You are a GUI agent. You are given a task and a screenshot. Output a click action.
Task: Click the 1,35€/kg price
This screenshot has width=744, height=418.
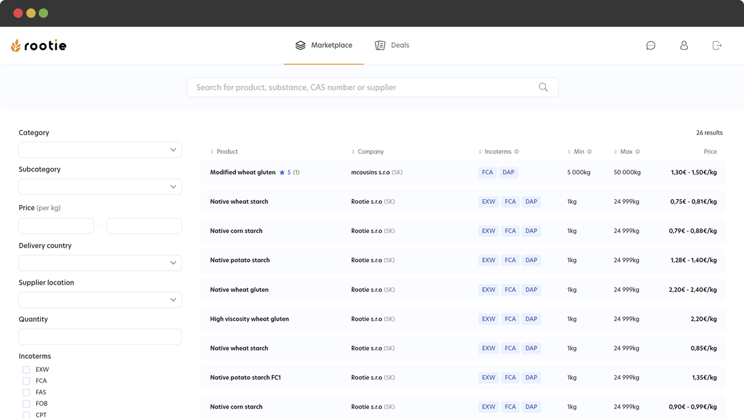pyautogui.click(x=704, y=377)
